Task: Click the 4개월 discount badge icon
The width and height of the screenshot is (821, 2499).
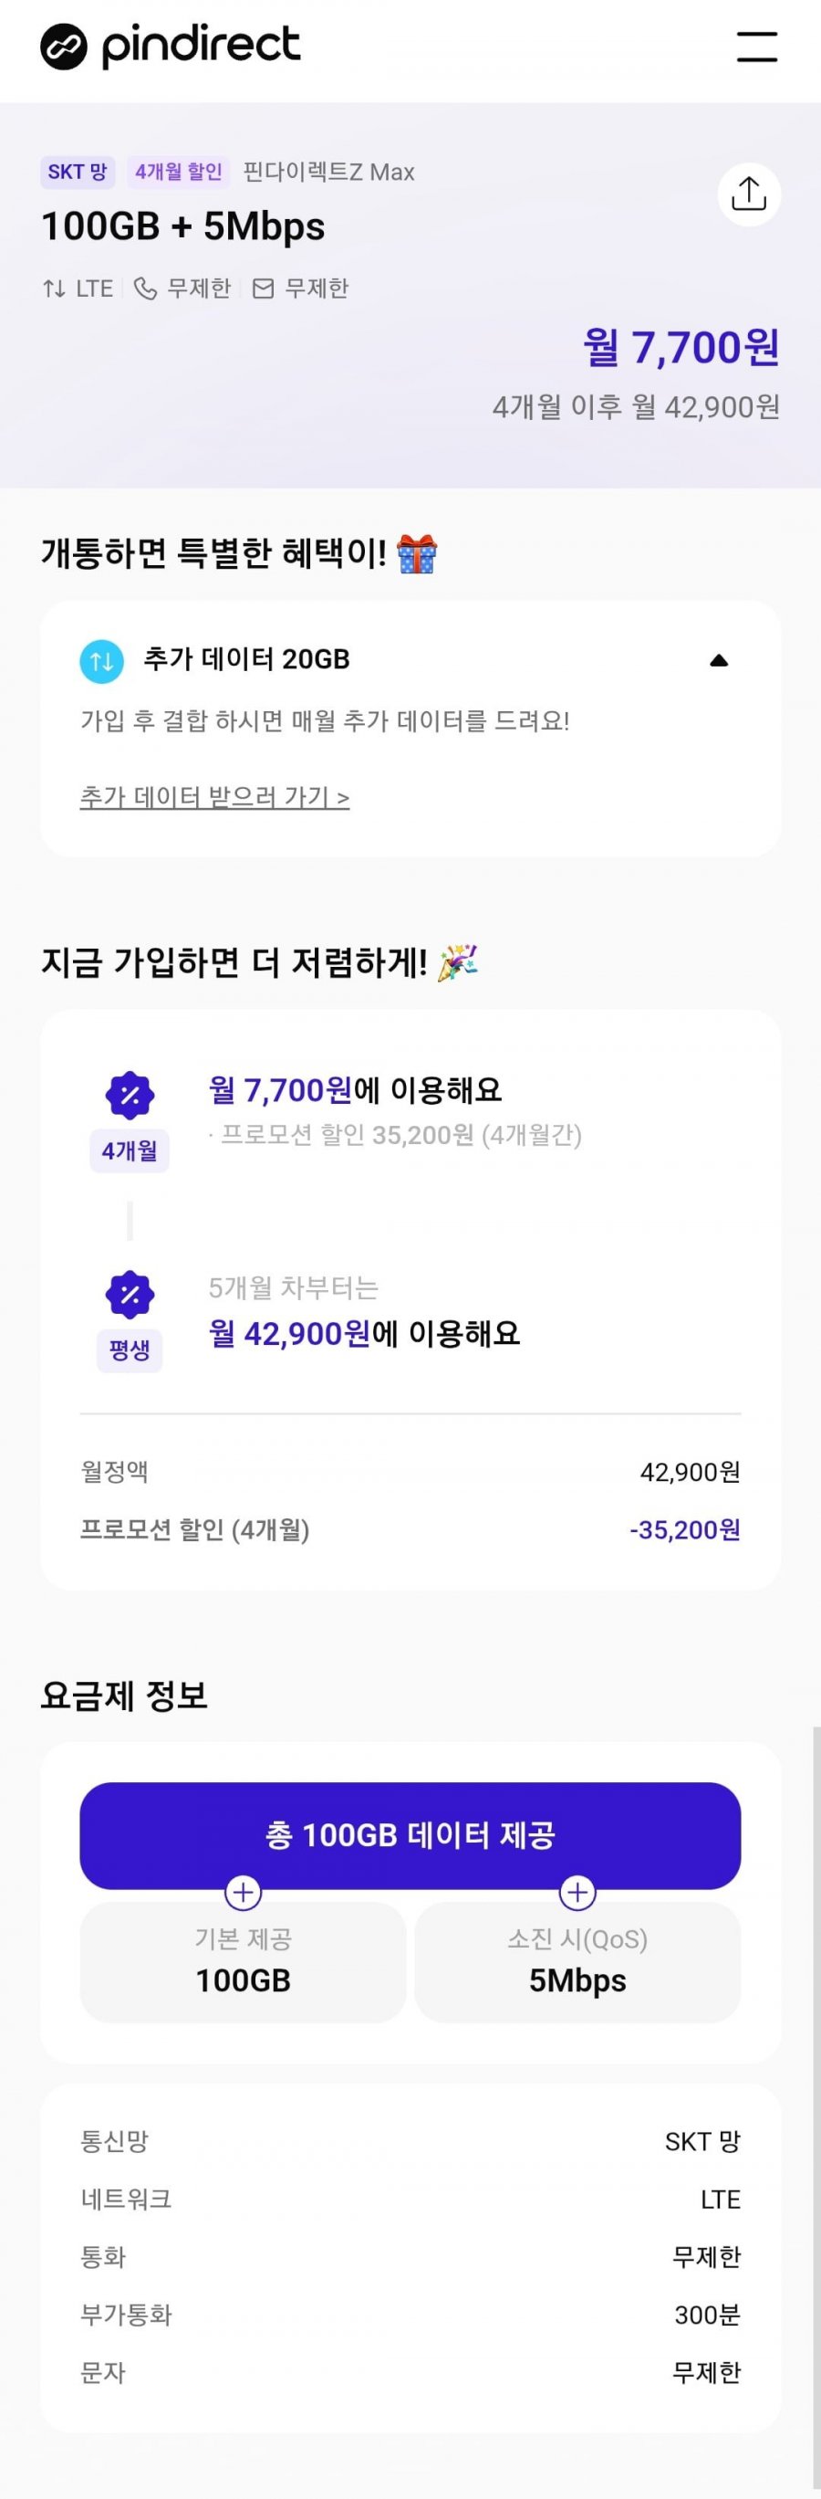Action: coord(129,1096)
